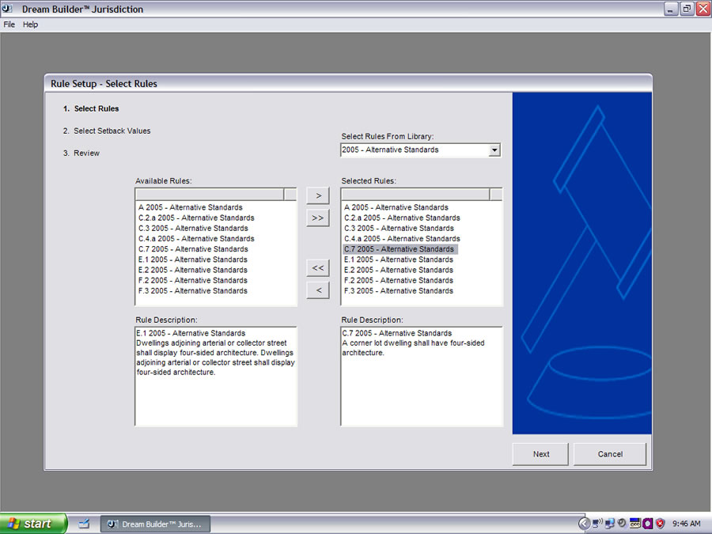Viewport: 712px width, 534px height.
Task: Select C.2.a 2005 rule in Selected Rules
Action: (402, 218)
